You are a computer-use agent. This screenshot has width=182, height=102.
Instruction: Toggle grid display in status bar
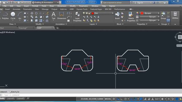[114, 99]
